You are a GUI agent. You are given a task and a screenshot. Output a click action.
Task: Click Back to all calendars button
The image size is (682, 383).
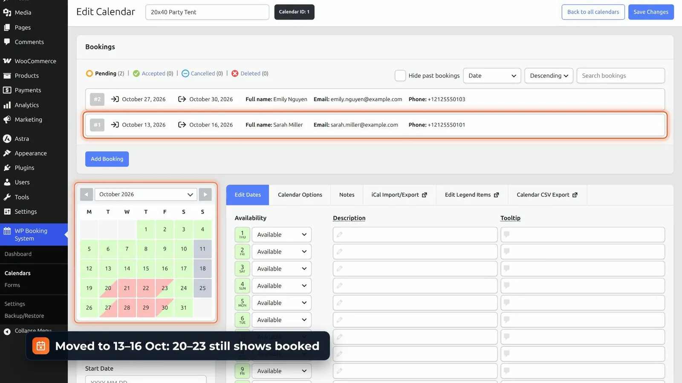pyautogui.click(x=593, y=12)
